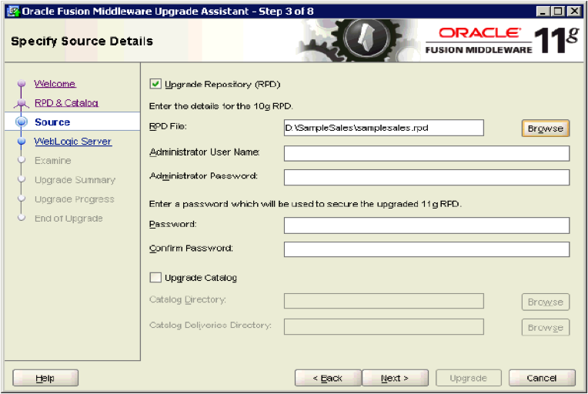Screen dimensions: 588x394
Task: Go back with the < Back button
Action: pos(328,378)
